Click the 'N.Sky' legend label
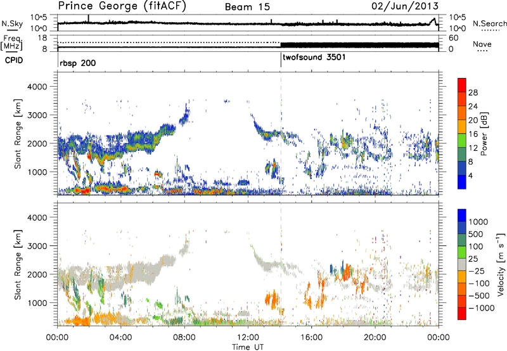The image size is (507, 351). [12, 23]
